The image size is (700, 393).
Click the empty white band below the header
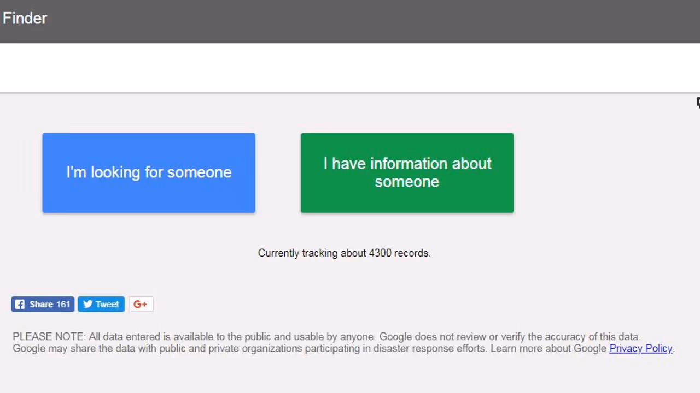[350, 68]
